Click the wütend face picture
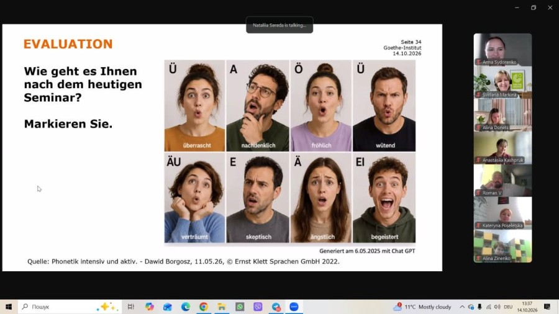Image resolution: width=559 pixels, height=314 pixels. coord(384,105)
